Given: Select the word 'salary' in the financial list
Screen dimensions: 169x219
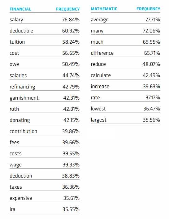Looking at the screenshot, I should pyautogui.click(x=16, y=20).
